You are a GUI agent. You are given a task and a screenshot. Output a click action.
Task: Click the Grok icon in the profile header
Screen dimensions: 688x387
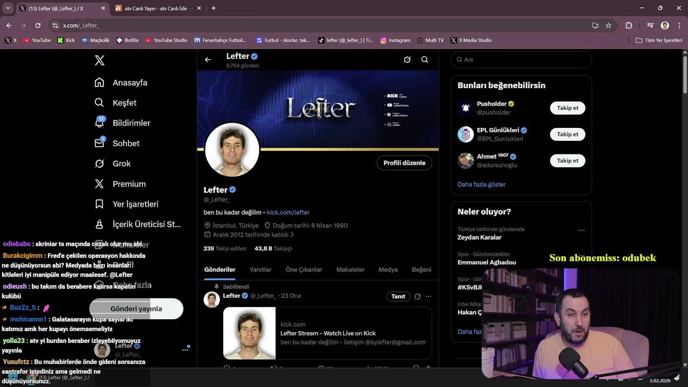[407, 60]
